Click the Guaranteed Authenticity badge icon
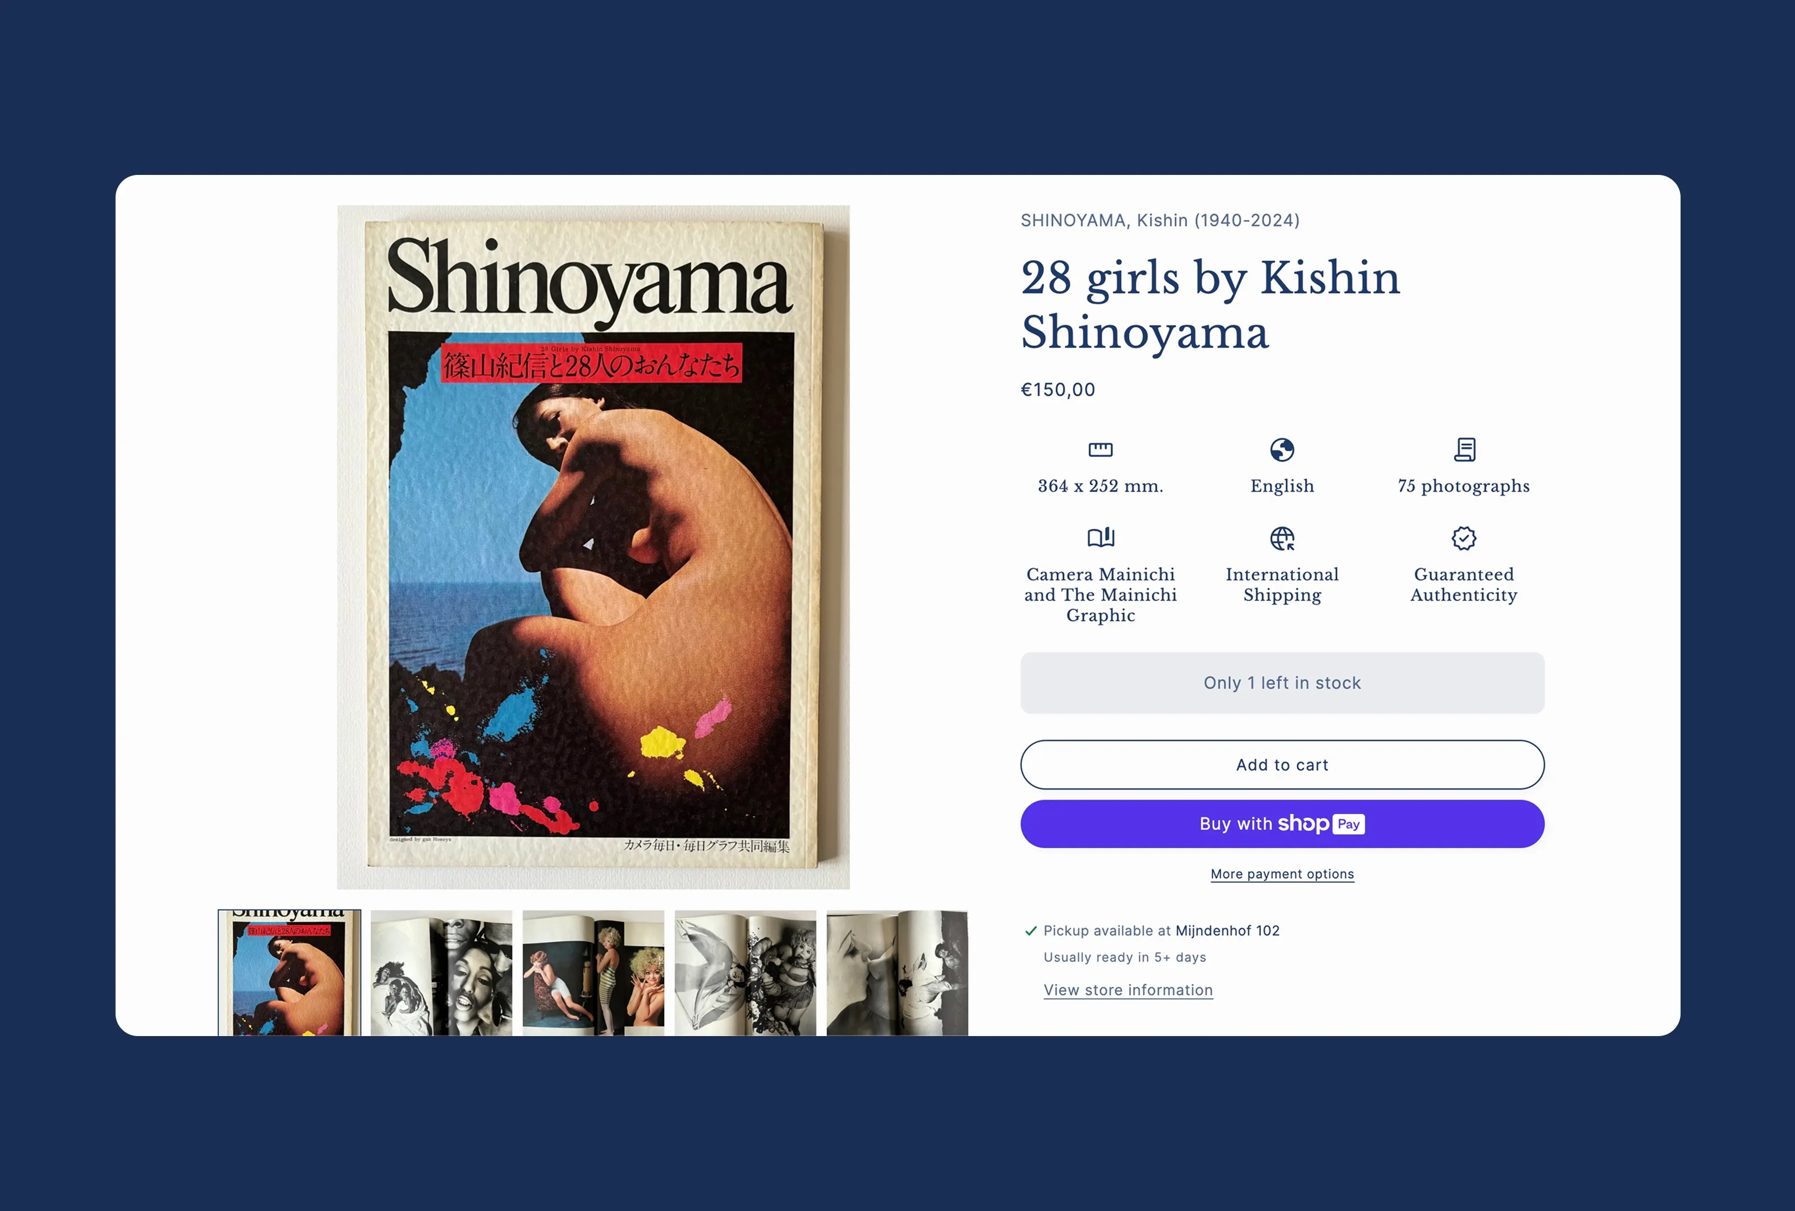1795x1211 pixels. coord(1463,538)
